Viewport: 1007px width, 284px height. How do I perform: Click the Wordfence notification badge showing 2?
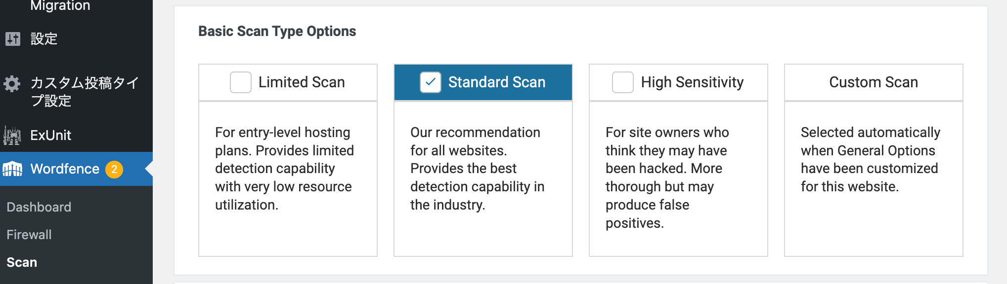click(x=114, y=169)
